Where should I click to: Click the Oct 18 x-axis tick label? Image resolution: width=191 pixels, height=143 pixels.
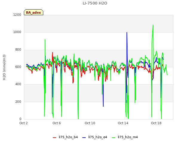(x=156, y=123)
